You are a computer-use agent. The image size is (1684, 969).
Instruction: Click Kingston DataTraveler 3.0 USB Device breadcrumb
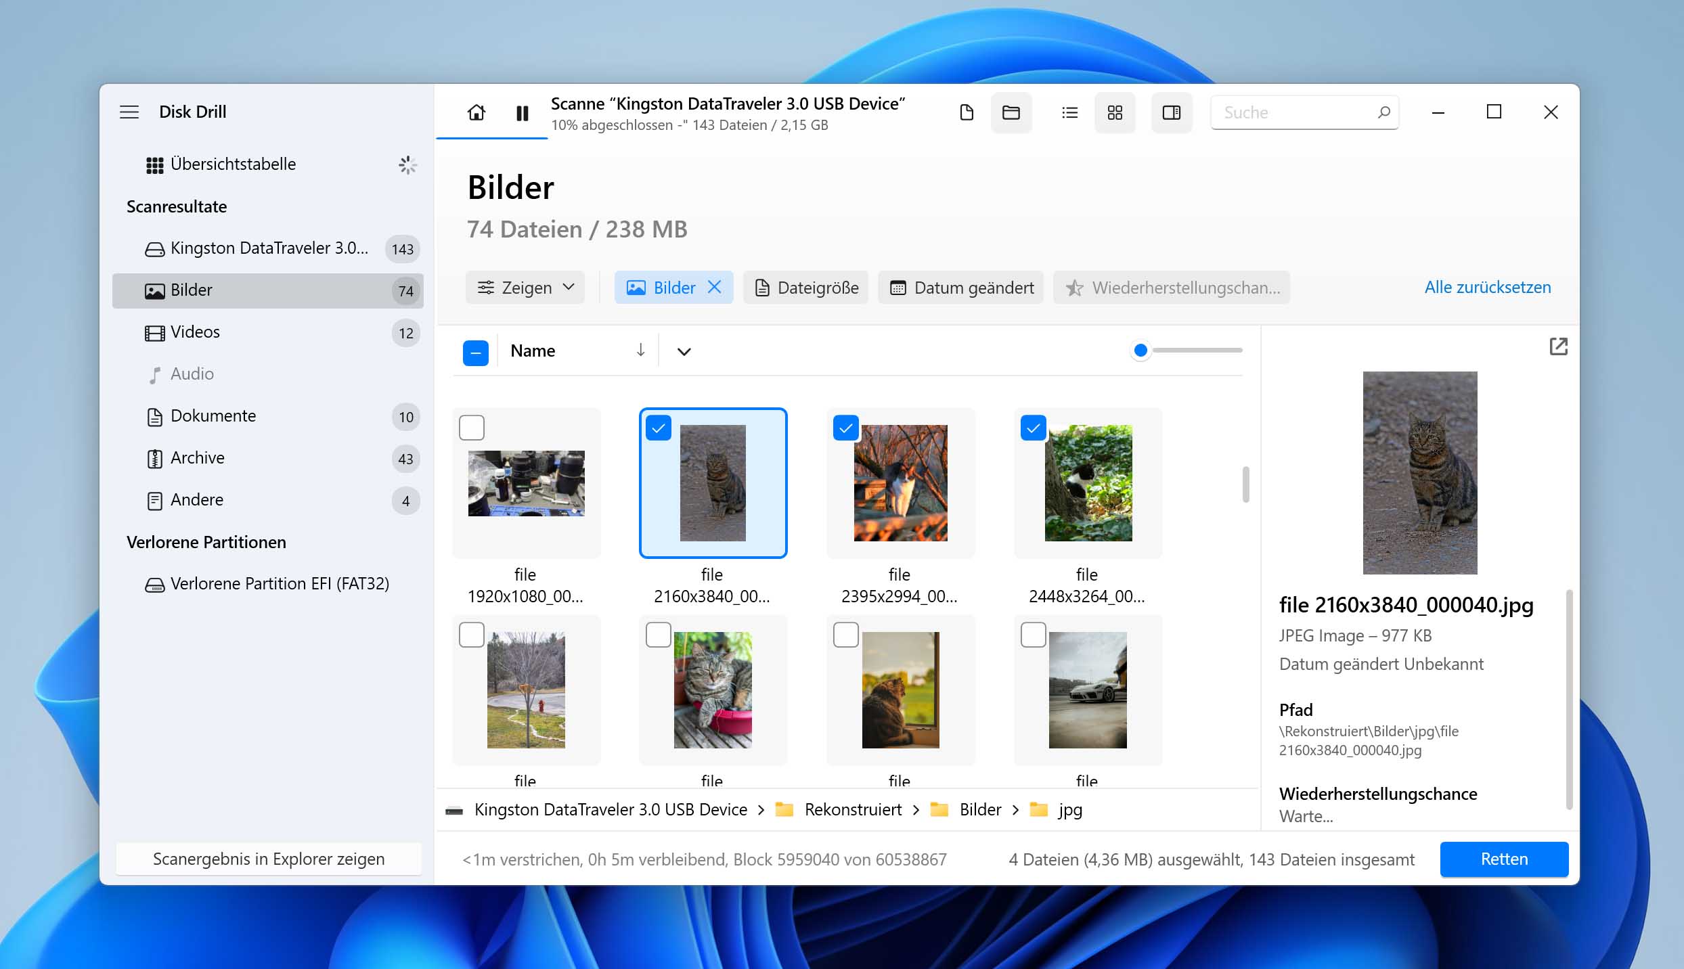tap(611, 810)
